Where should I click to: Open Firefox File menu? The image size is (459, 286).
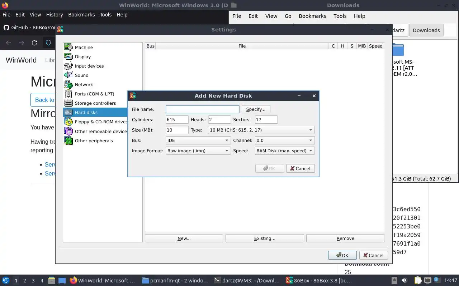6,15
